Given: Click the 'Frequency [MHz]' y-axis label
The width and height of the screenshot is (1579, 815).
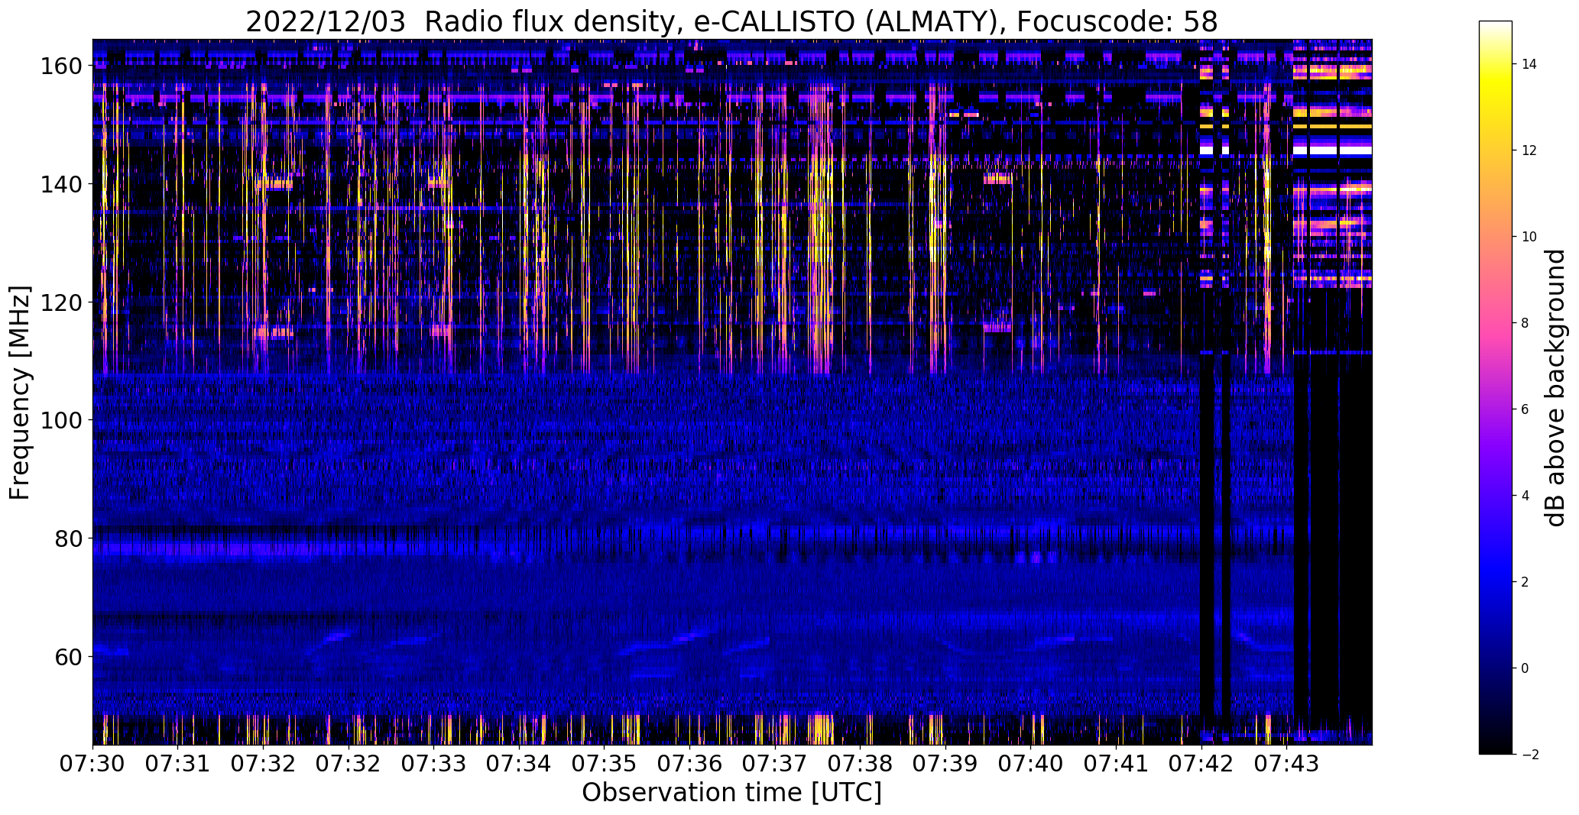Looking at the screenshot, I should click(20, 393).
